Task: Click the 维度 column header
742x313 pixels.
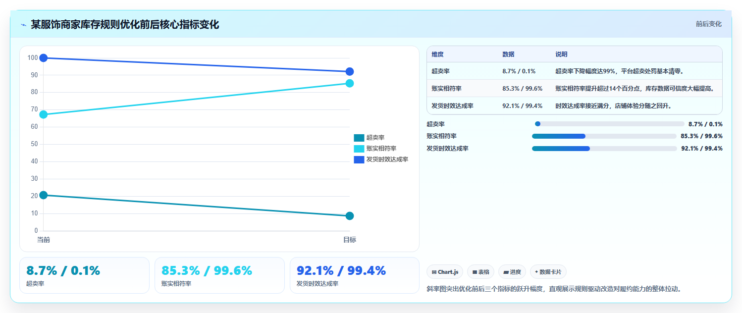Action: pyautogui.click(x=437, y=54)
